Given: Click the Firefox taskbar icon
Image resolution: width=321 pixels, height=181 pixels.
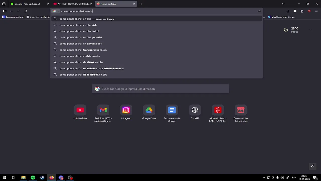Looking at the screenshot, I should click(52, 177).
